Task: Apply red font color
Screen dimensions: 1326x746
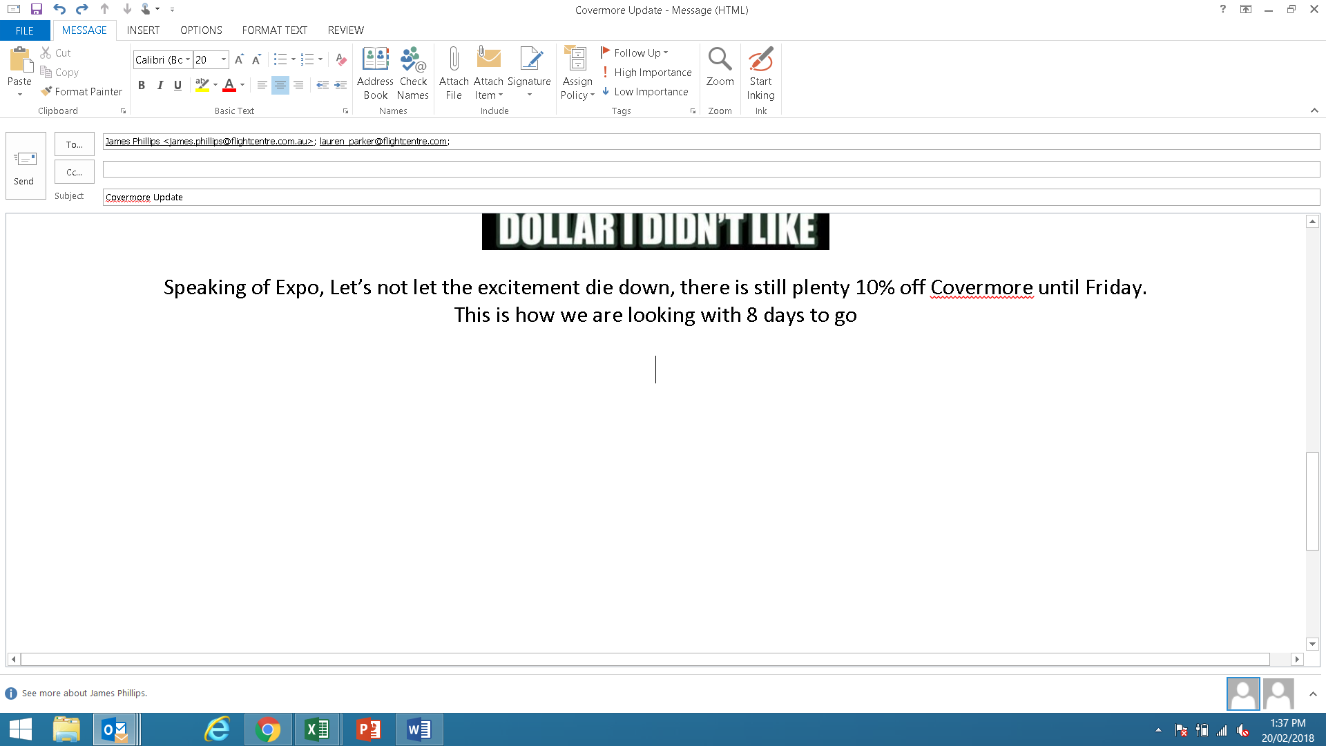Action: 229,85
